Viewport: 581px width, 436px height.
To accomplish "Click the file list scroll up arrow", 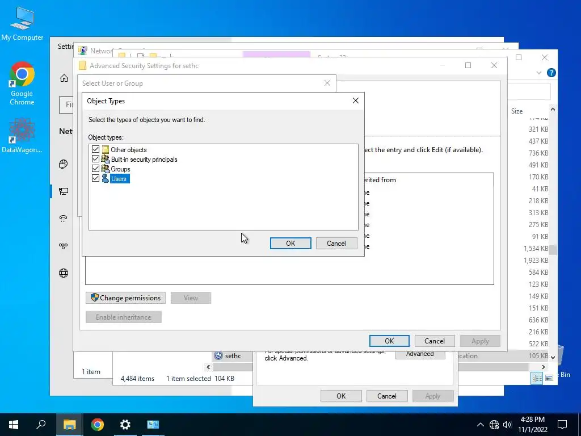I will [x=553, y=110].
